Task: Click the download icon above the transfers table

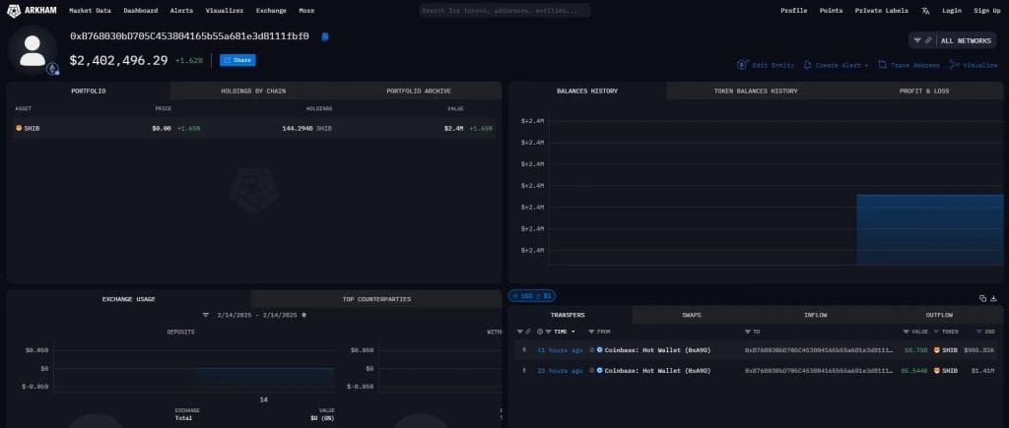Action: pos(993,298)
